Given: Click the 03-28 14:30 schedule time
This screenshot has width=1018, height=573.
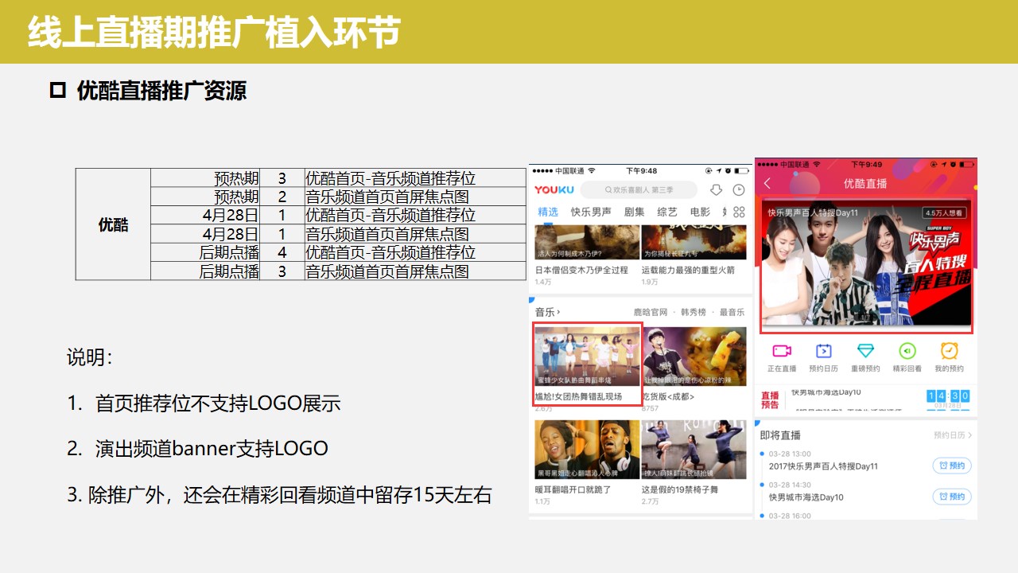Looking at the screenshot, I should click(790, 485).
